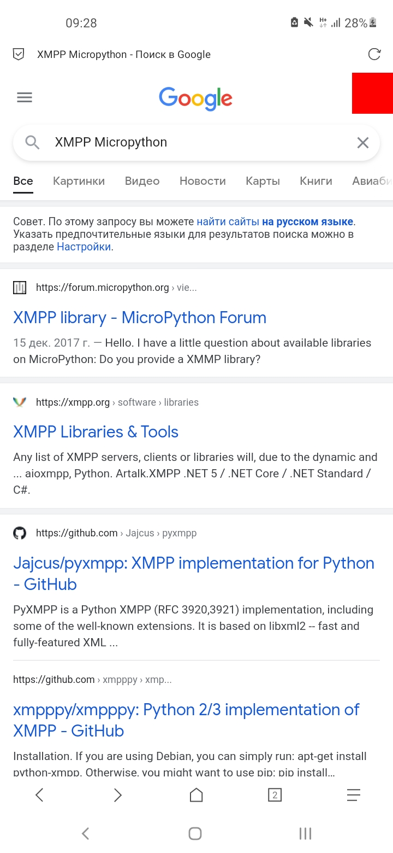Tap the red account square
This screenshot has width=393, height=853.
coord(372,93)
